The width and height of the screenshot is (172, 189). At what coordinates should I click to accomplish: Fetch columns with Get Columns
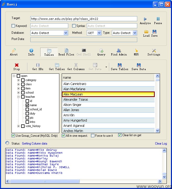(76, 67)
